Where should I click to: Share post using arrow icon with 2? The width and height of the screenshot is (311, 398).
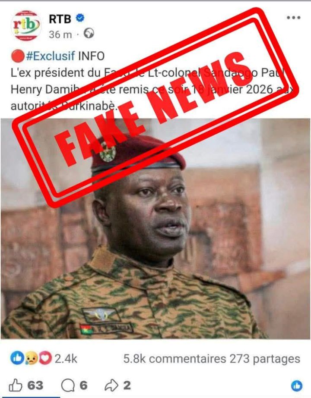[117, 385]
